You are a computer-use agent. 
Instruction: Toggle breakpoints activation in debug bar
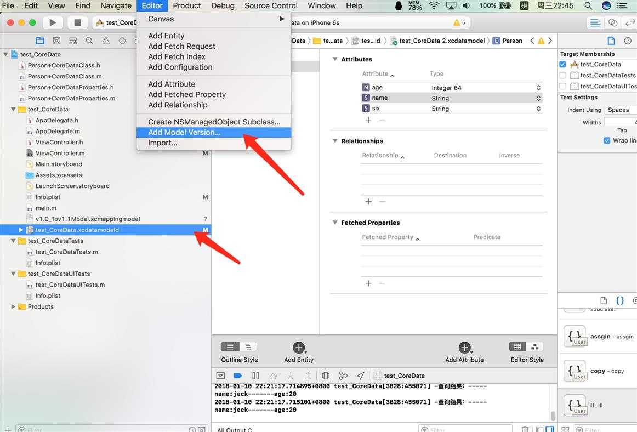[238, 376]
